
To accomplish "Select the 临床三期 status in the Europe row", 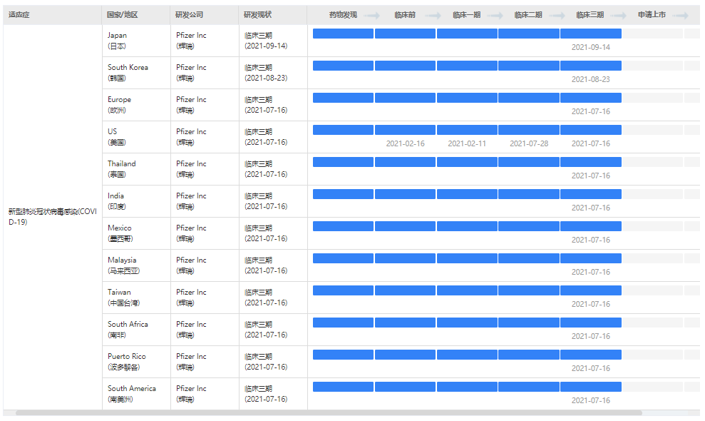I will (266, 105).
